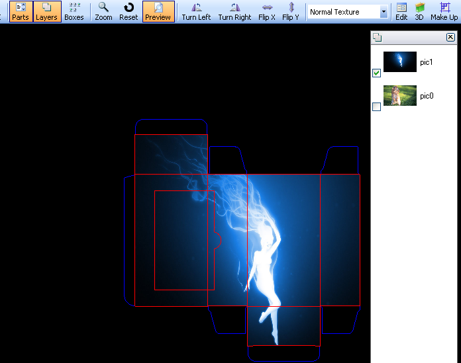Screen dimensions: 461x363
Task: Enable the pic0 layer checkbox
Action: pyautogui.click(x=376, y=106)
